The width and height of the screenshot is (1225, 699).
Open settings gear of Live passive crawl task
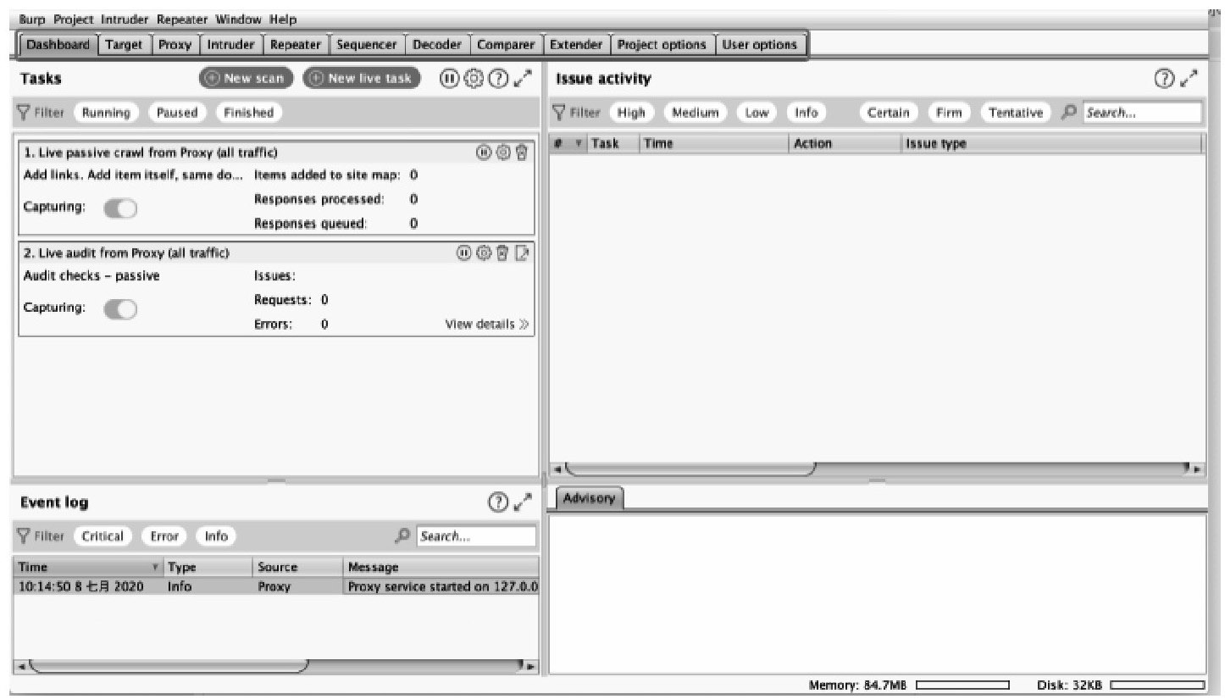(x=503, y=153)
